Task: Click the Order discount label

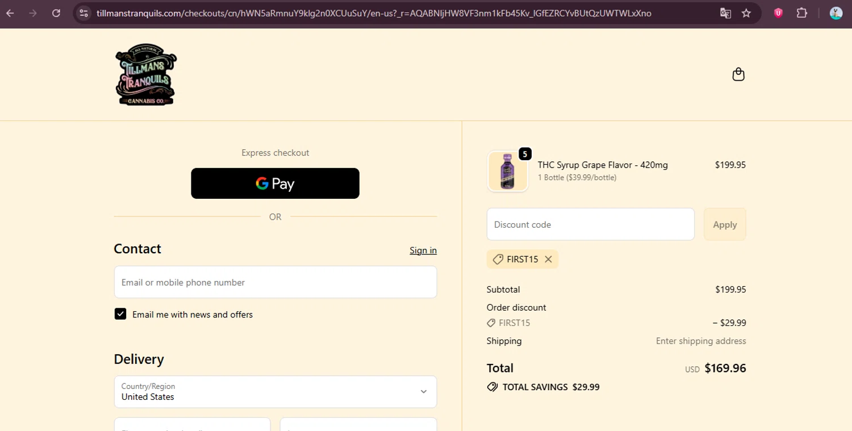Action: pos(516,307)
